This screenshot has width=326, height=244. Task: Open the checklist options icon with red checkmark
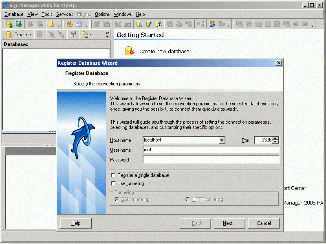click(79, 24)
